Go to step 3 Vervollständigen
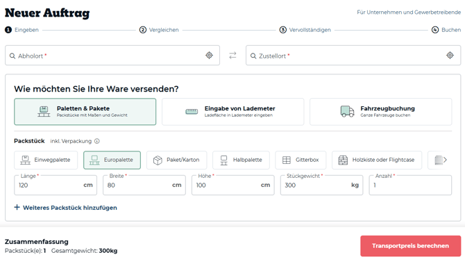465x264 pixels. (305, 30)
